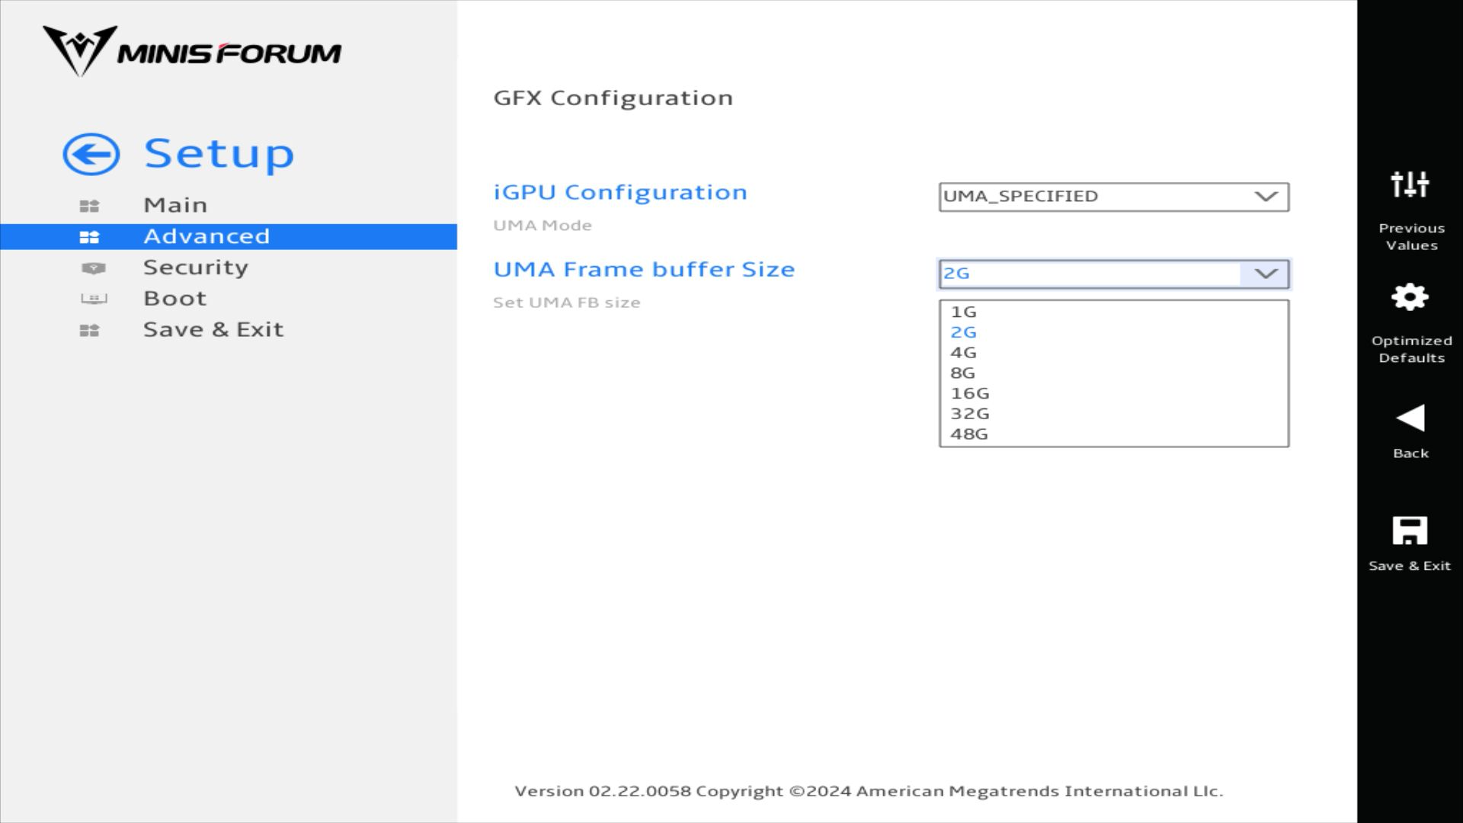Click the Security shield icon in sidebar
Image resolution: width=1463 pixels, height=823 pixels.
[x=93, y=268]
